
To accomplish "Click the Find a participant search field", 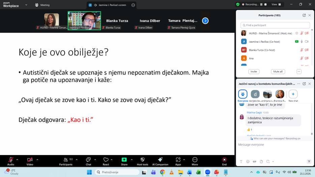I will pos(275,25).
